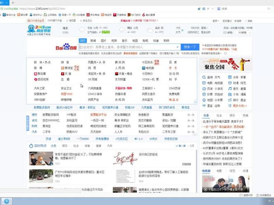Click the rocket icon in address bar
This screenshot has width=274, height=205.
pos(199,9)
